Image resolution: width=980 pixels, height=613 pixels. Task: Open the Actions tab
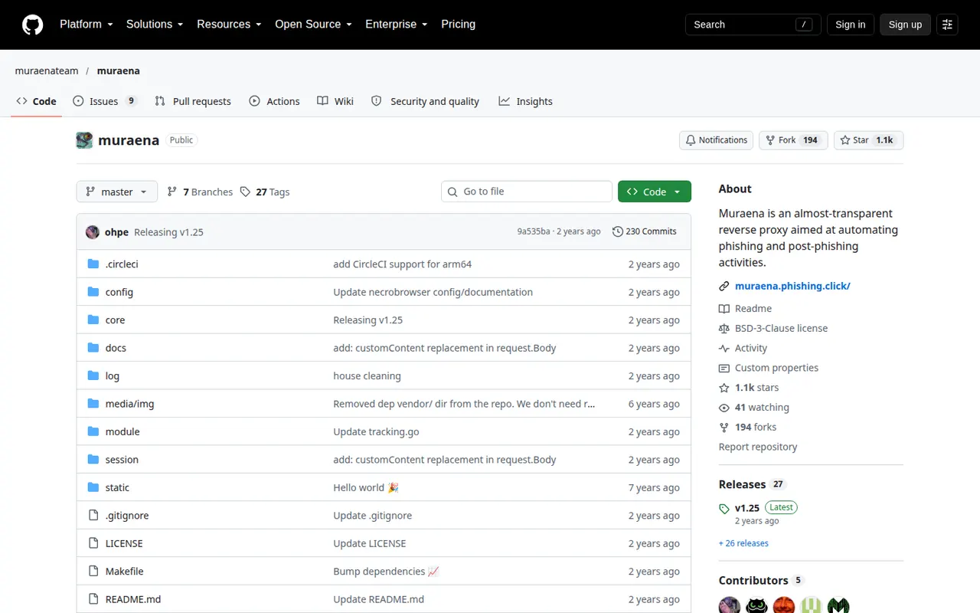coord(274,101)
